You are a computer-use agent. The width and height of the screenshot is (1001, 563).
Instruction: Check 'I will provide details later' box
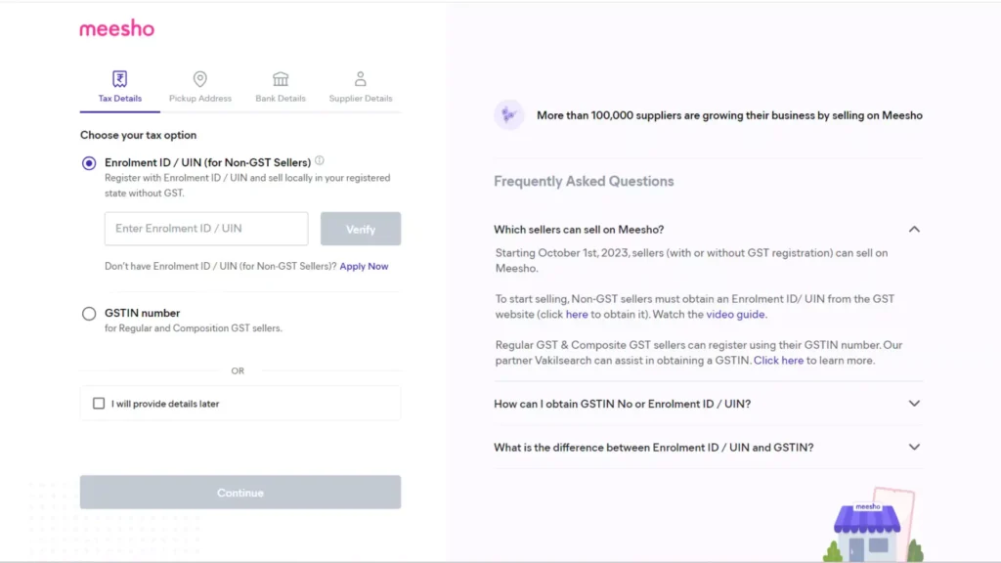tap(99, 403)
